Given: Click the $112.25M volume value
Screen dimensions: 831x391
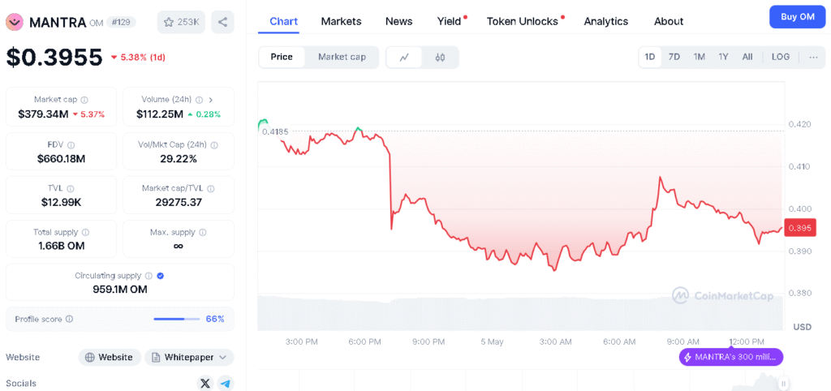Looking at the screenshot, I should click(x=160, y=114).
